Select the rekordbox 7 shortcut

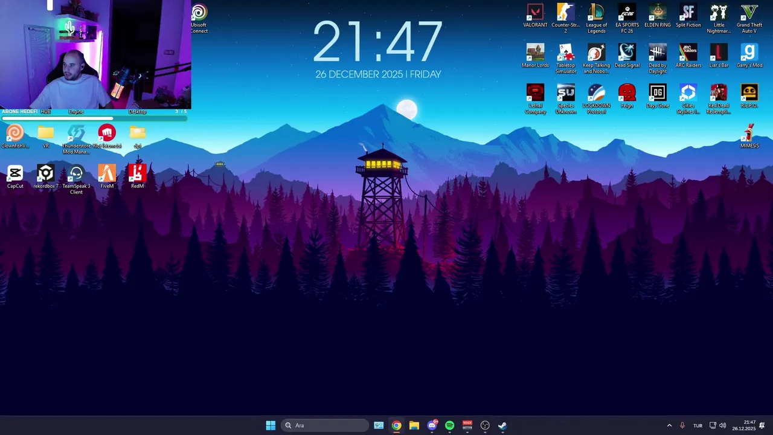click(46, 177)
